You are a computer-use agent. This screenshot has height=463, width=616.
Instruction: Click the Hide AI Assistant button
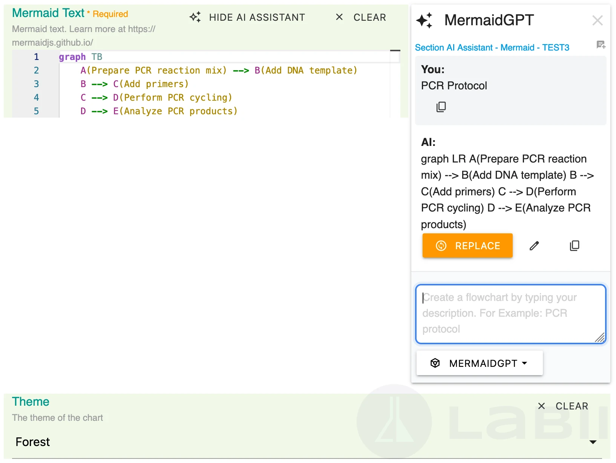coord(247,17)
